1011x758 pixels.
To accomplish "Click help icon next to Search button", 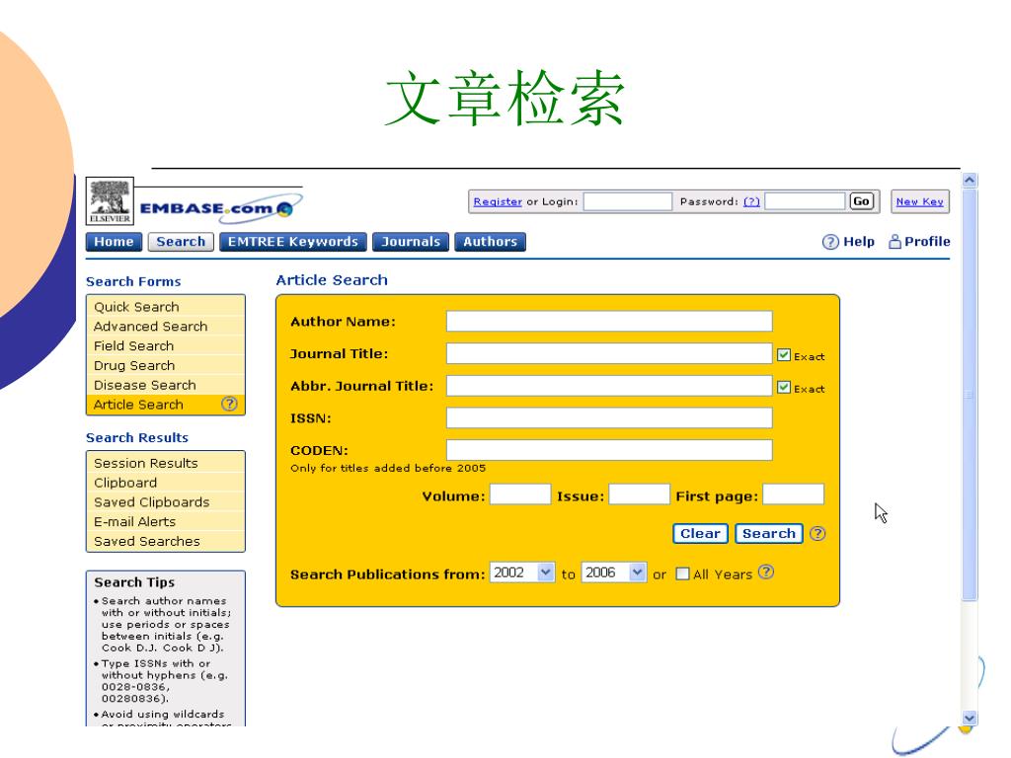I will coord(817,534).
